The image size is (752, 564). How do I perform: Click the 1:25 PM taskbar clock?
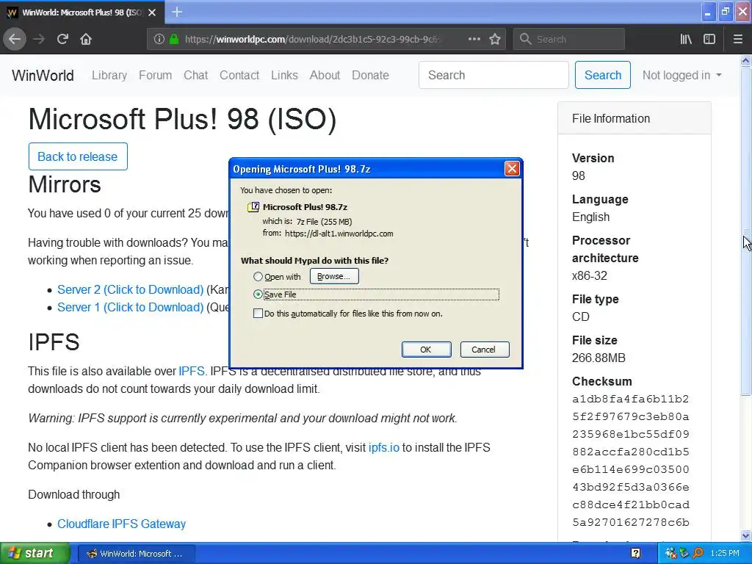coord(725,553)
